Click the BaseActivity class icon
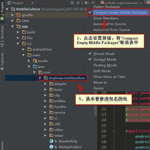150x150 pixels. point(51,141)
